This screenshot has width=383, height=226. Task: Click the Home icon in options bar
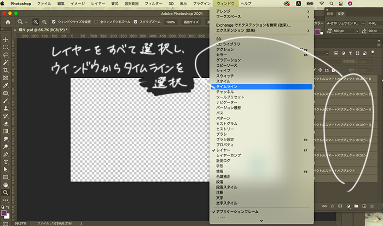(x=8, y=22)
